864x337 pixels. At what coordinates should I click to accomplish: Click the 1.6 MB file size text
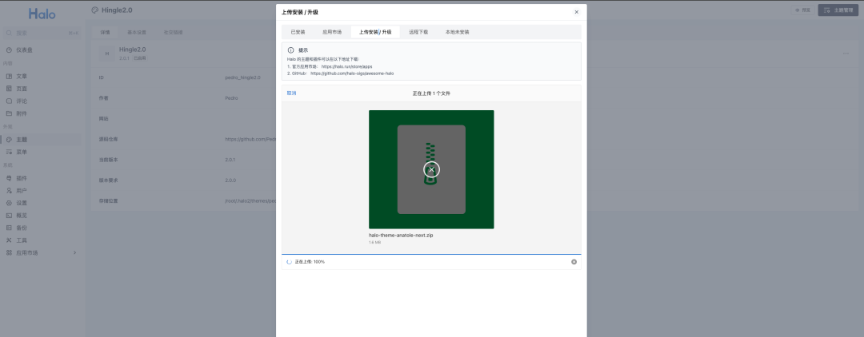click(374, 243)
